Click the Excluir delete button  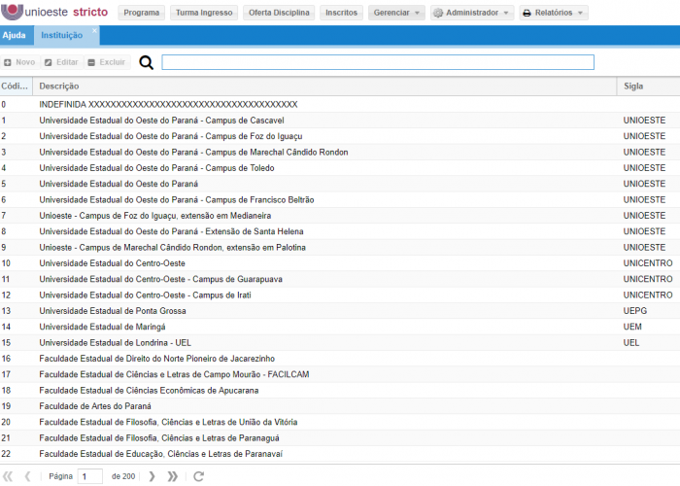[x=106, y=62]
